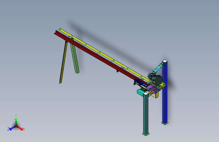The width and height of the screenshot is (219, 142).
Task: Select the tall blue vertical support column
Action: [165, 92]
